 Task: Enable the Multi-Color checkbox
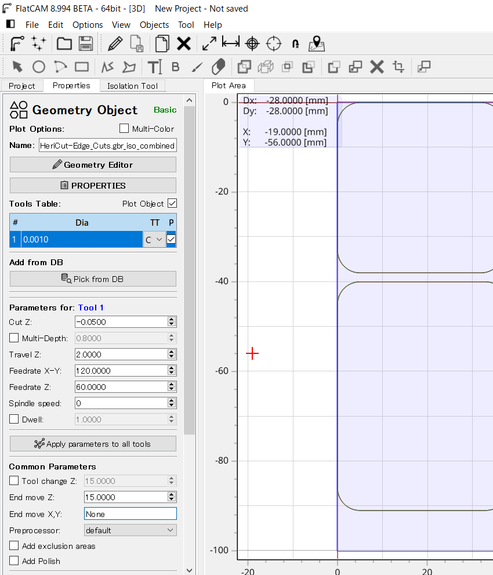coord(124,128)
